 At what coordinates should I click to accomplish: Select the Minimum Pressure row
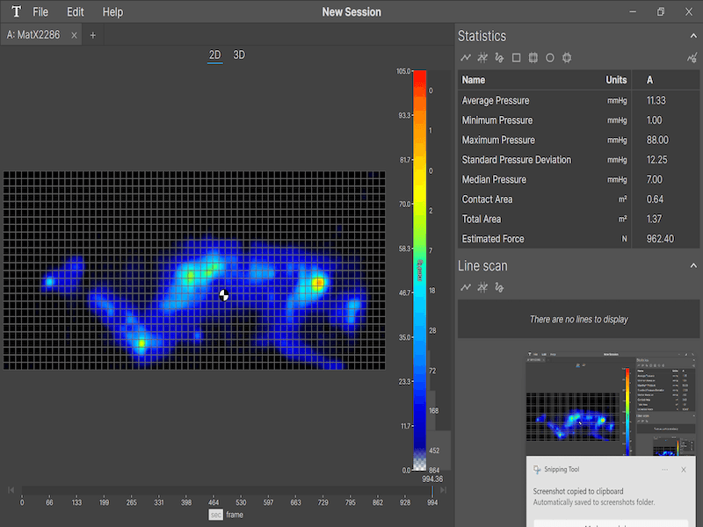click(x=578, y=120)
